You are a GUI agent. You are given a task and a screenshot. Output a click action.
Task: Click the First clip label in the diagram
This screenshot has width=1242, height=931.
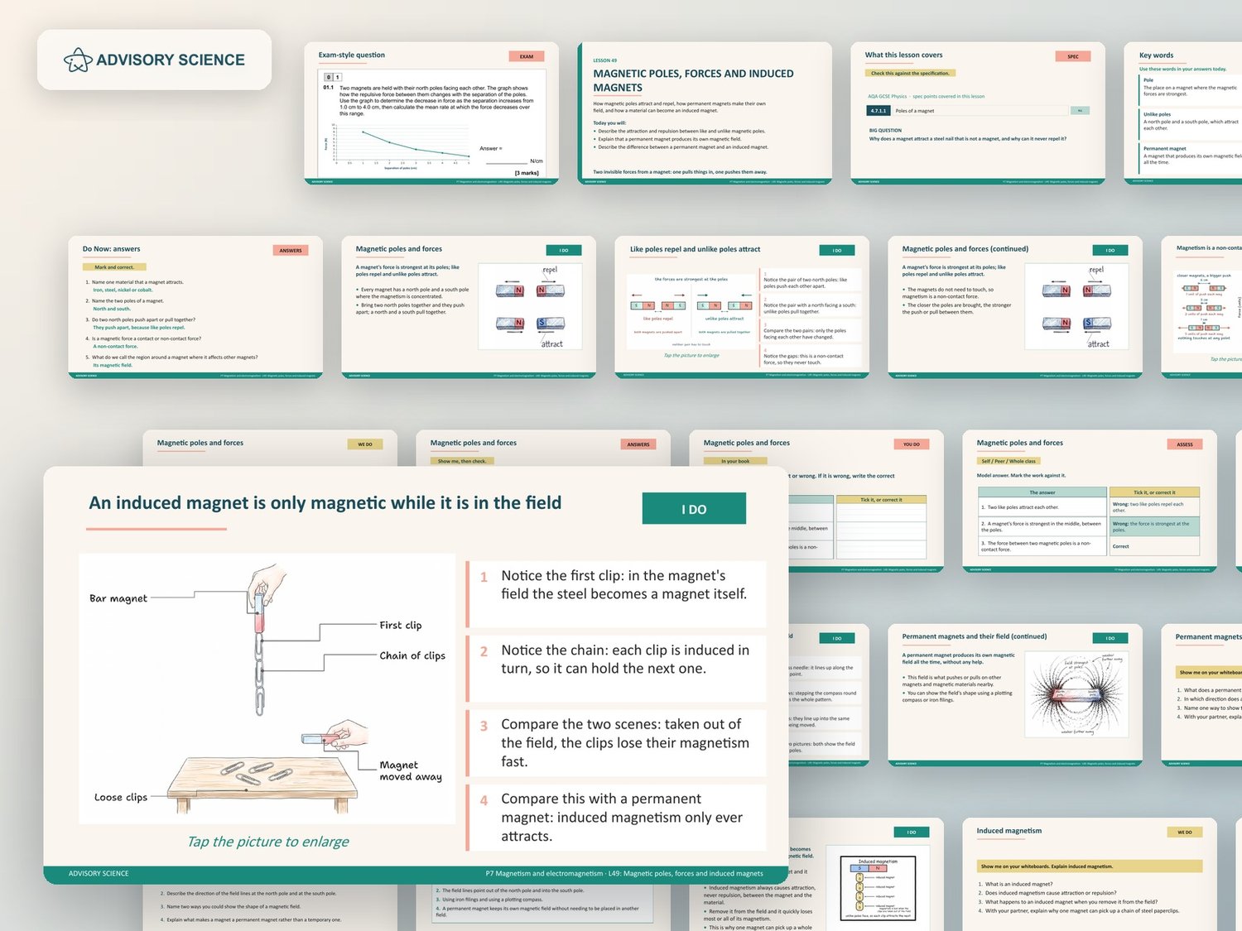coord(401,625)
